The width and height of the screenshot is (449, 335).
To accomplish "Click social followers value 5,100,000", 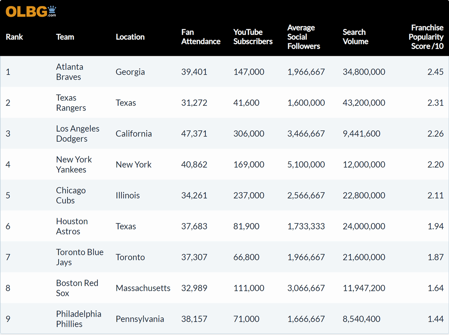I will [306, 164].
